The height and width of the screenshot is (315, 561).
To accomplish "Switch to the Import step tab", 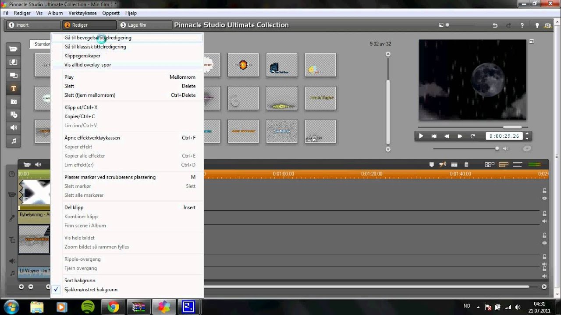I will pyautogui.click(x=33, y=25).
